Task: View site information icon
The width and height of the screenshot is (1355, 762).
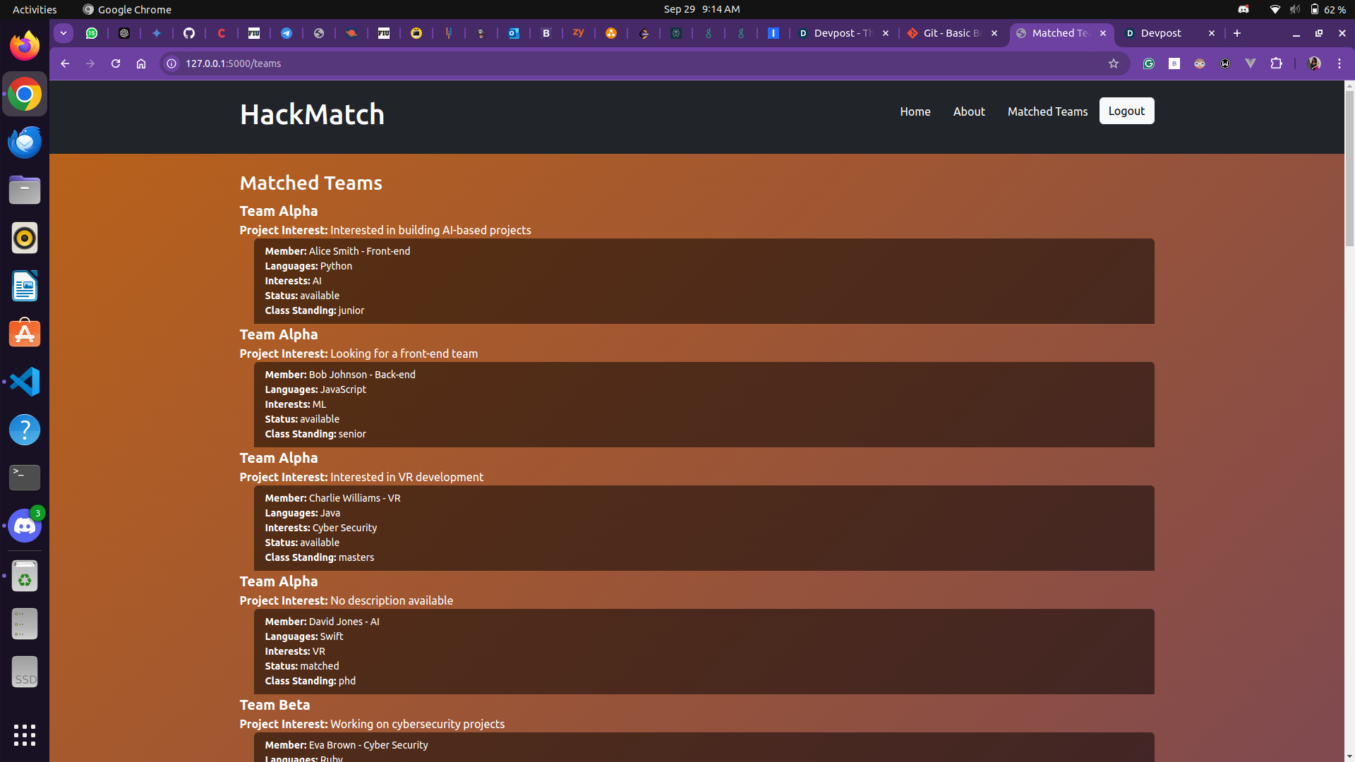Action: 171,64
